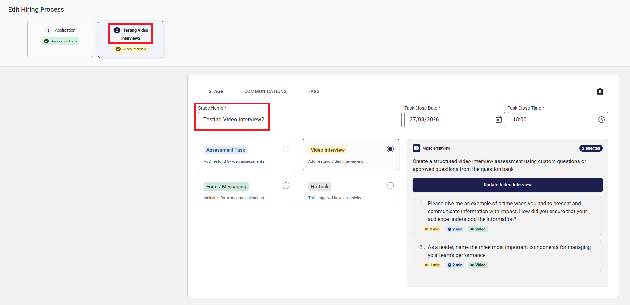Click the Task Close Date field 27/08/2026
The width and height of the screenshot is (630, 305).
[454, 120]
